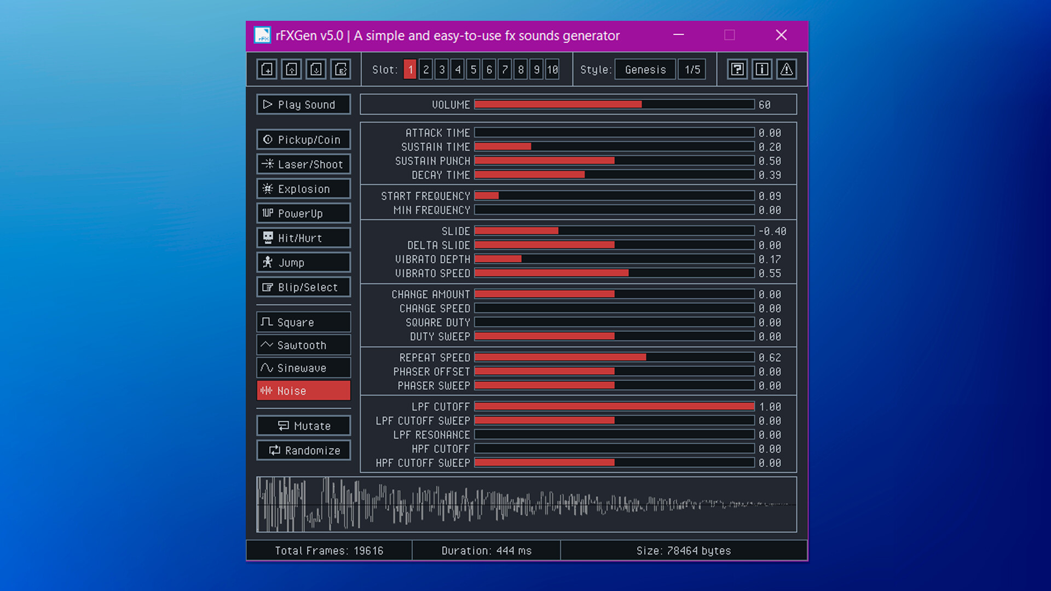Generate a Pickup/Coin sound effect

click(x=303, y=140)
